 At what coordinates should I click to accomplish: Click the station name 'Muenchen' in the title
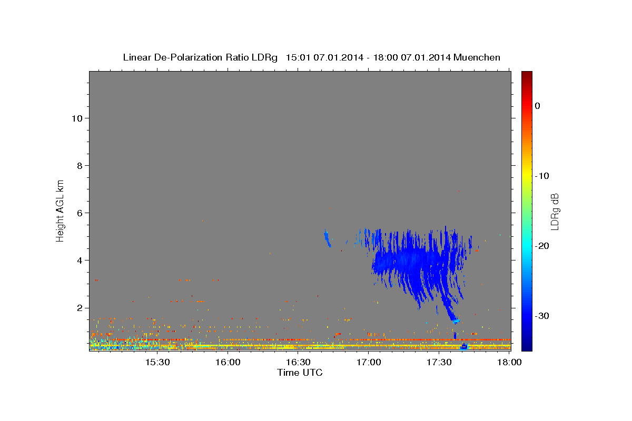click(x=477, y=57)
